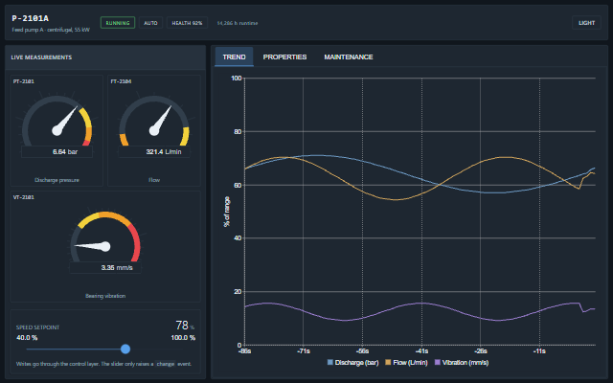
Task: Click the AUTO mode badge
Action: coord(150,23)
